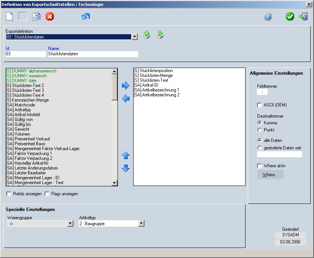The height and width of the screenshot is (258, 314).
Task: Move selected field right with the blue arrow
Action: [x=126, y=86]
